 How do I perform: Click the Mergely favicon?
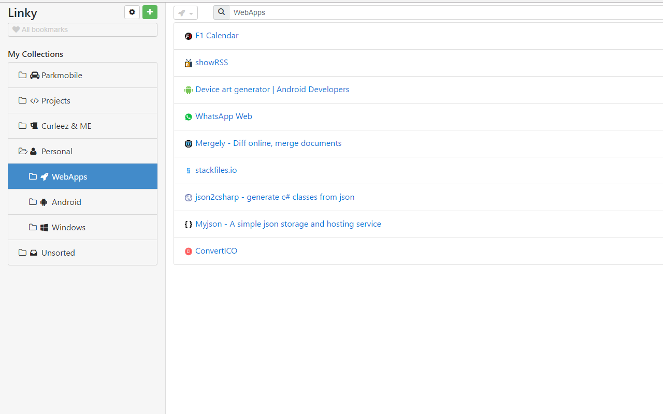[x=189, y=144]
